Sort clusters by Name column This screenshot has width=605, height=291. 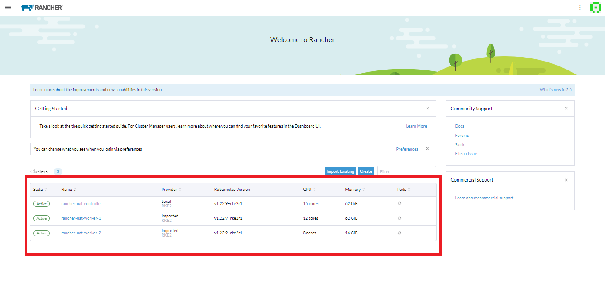69,190
